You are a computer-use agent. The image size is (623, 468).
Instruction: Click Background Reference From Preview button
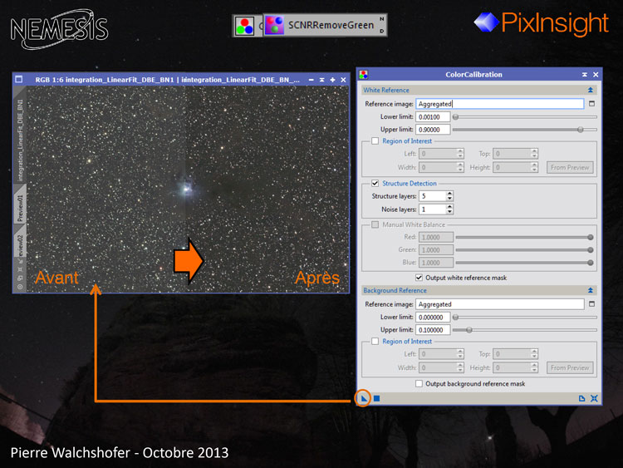(570, 367)
